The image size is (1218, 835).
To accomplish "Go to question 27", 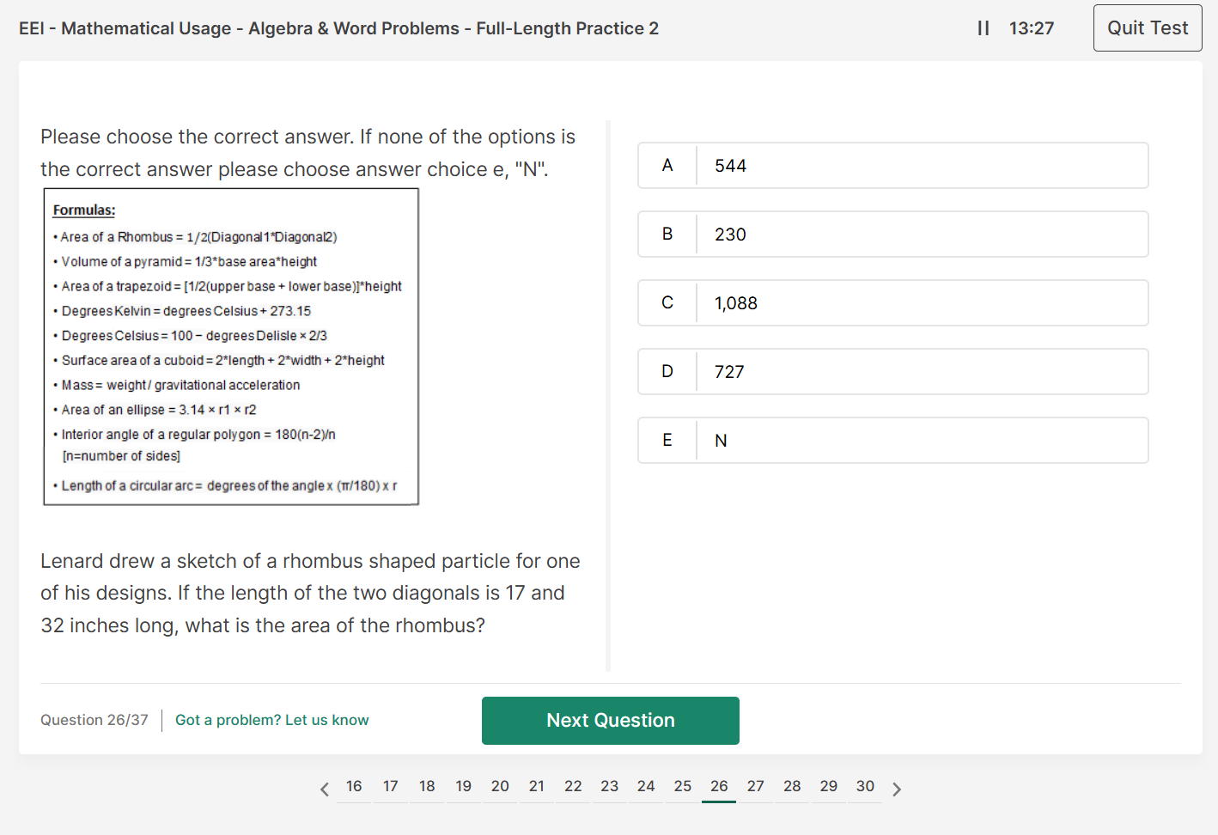I will (x=756, y=786).
